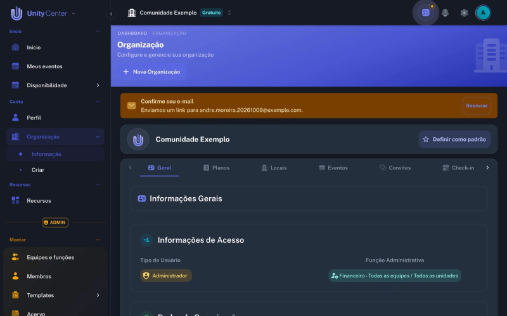This screenshot has width=507, height=316.
Task: Click the Organização building icon in sidebar
Action: pyautogui.click(x=15, y=137)
